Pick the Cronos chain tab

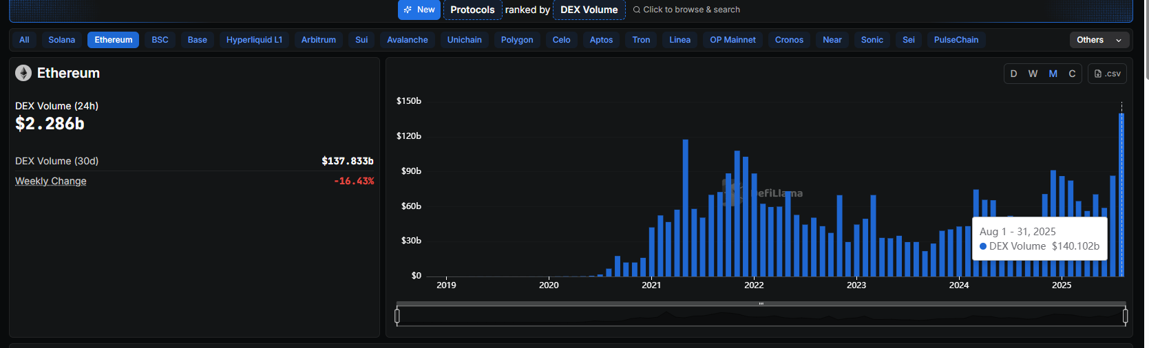[x=790, y=40]
